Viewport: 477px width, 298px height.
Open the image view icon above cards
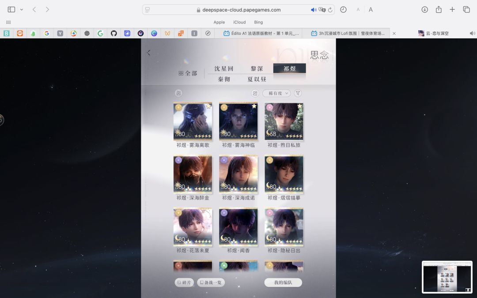coord(178,93)
